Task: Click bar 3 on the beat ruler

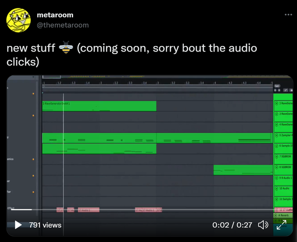Action: click(x=158, y=83)
